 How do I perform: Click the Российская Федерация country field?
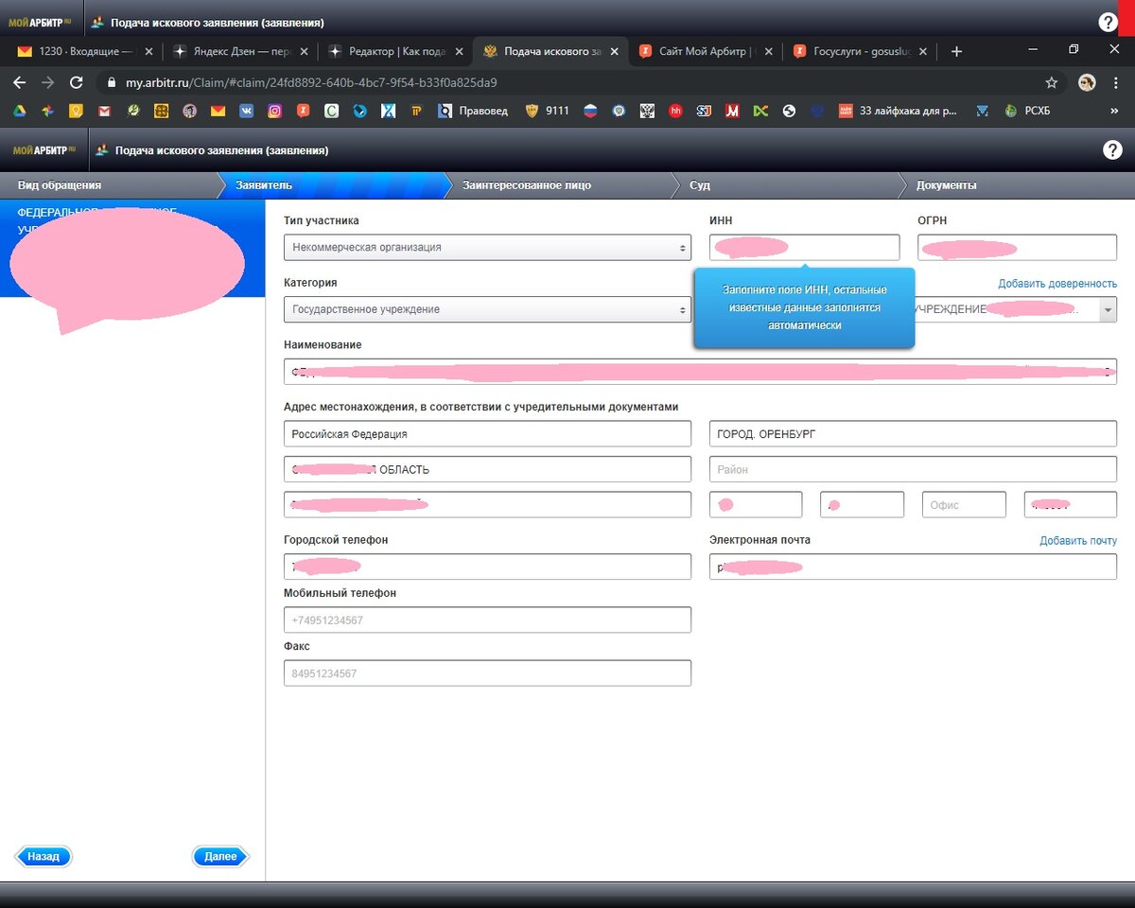pos(487,434)
